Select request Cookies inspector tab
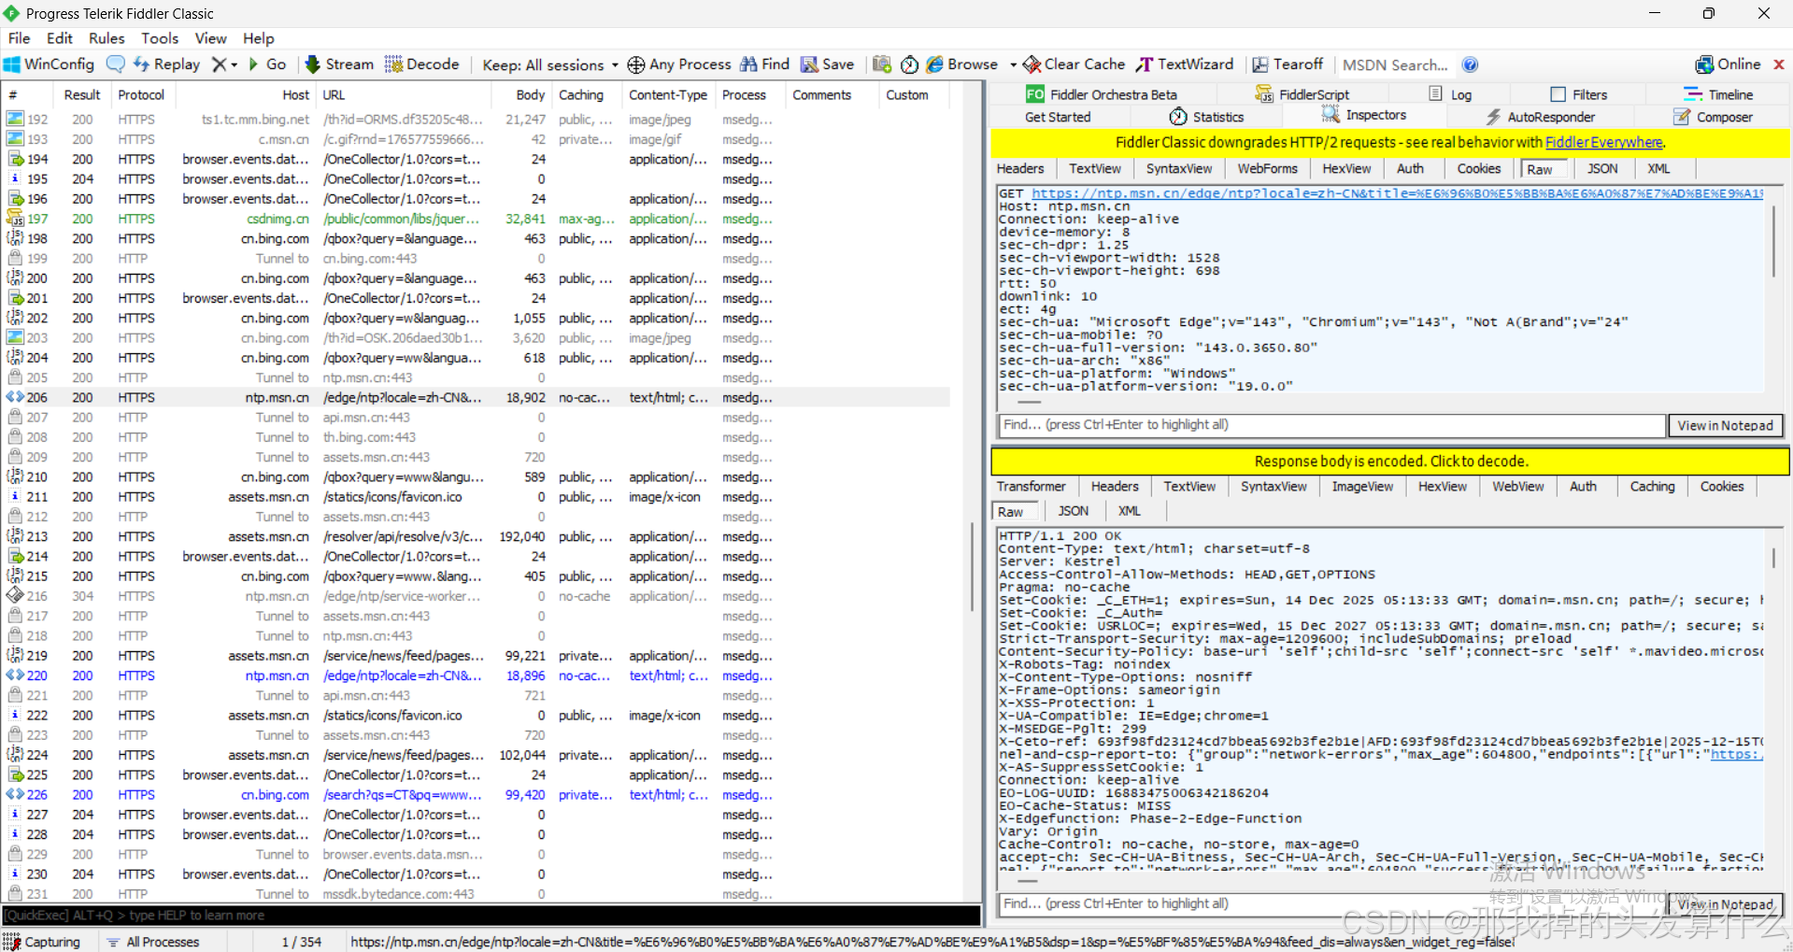1793x952 pixels. pyautogui.click(x=1479, y=169)
